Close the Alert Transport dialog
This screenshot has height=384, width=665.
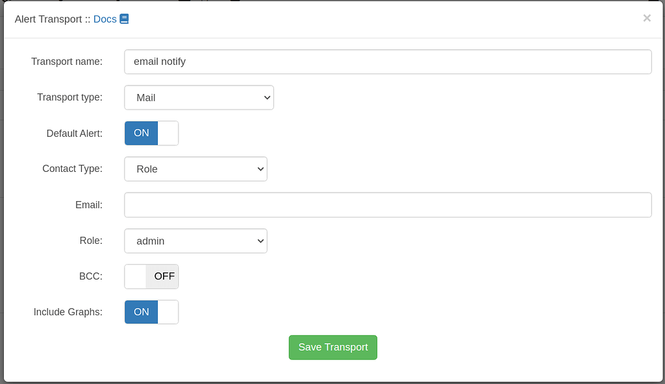(647, 18)
